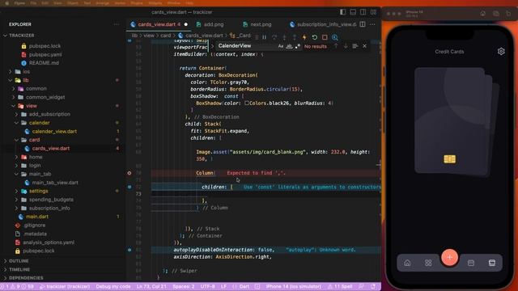Grab the debug toolbar drag handle
Image resolution: width=518 pixels, height=291 pixels.
tap(257, 37)
